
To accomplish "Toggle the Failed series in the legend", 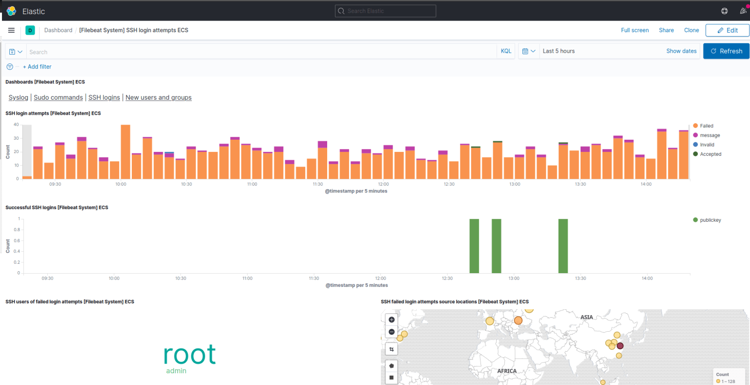I will coord(705,126).
